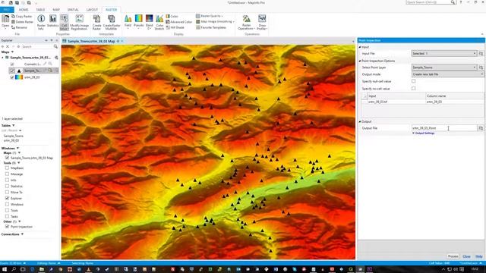Browse for the point layer file
This screenshot has height=273, width=486.
481,67
